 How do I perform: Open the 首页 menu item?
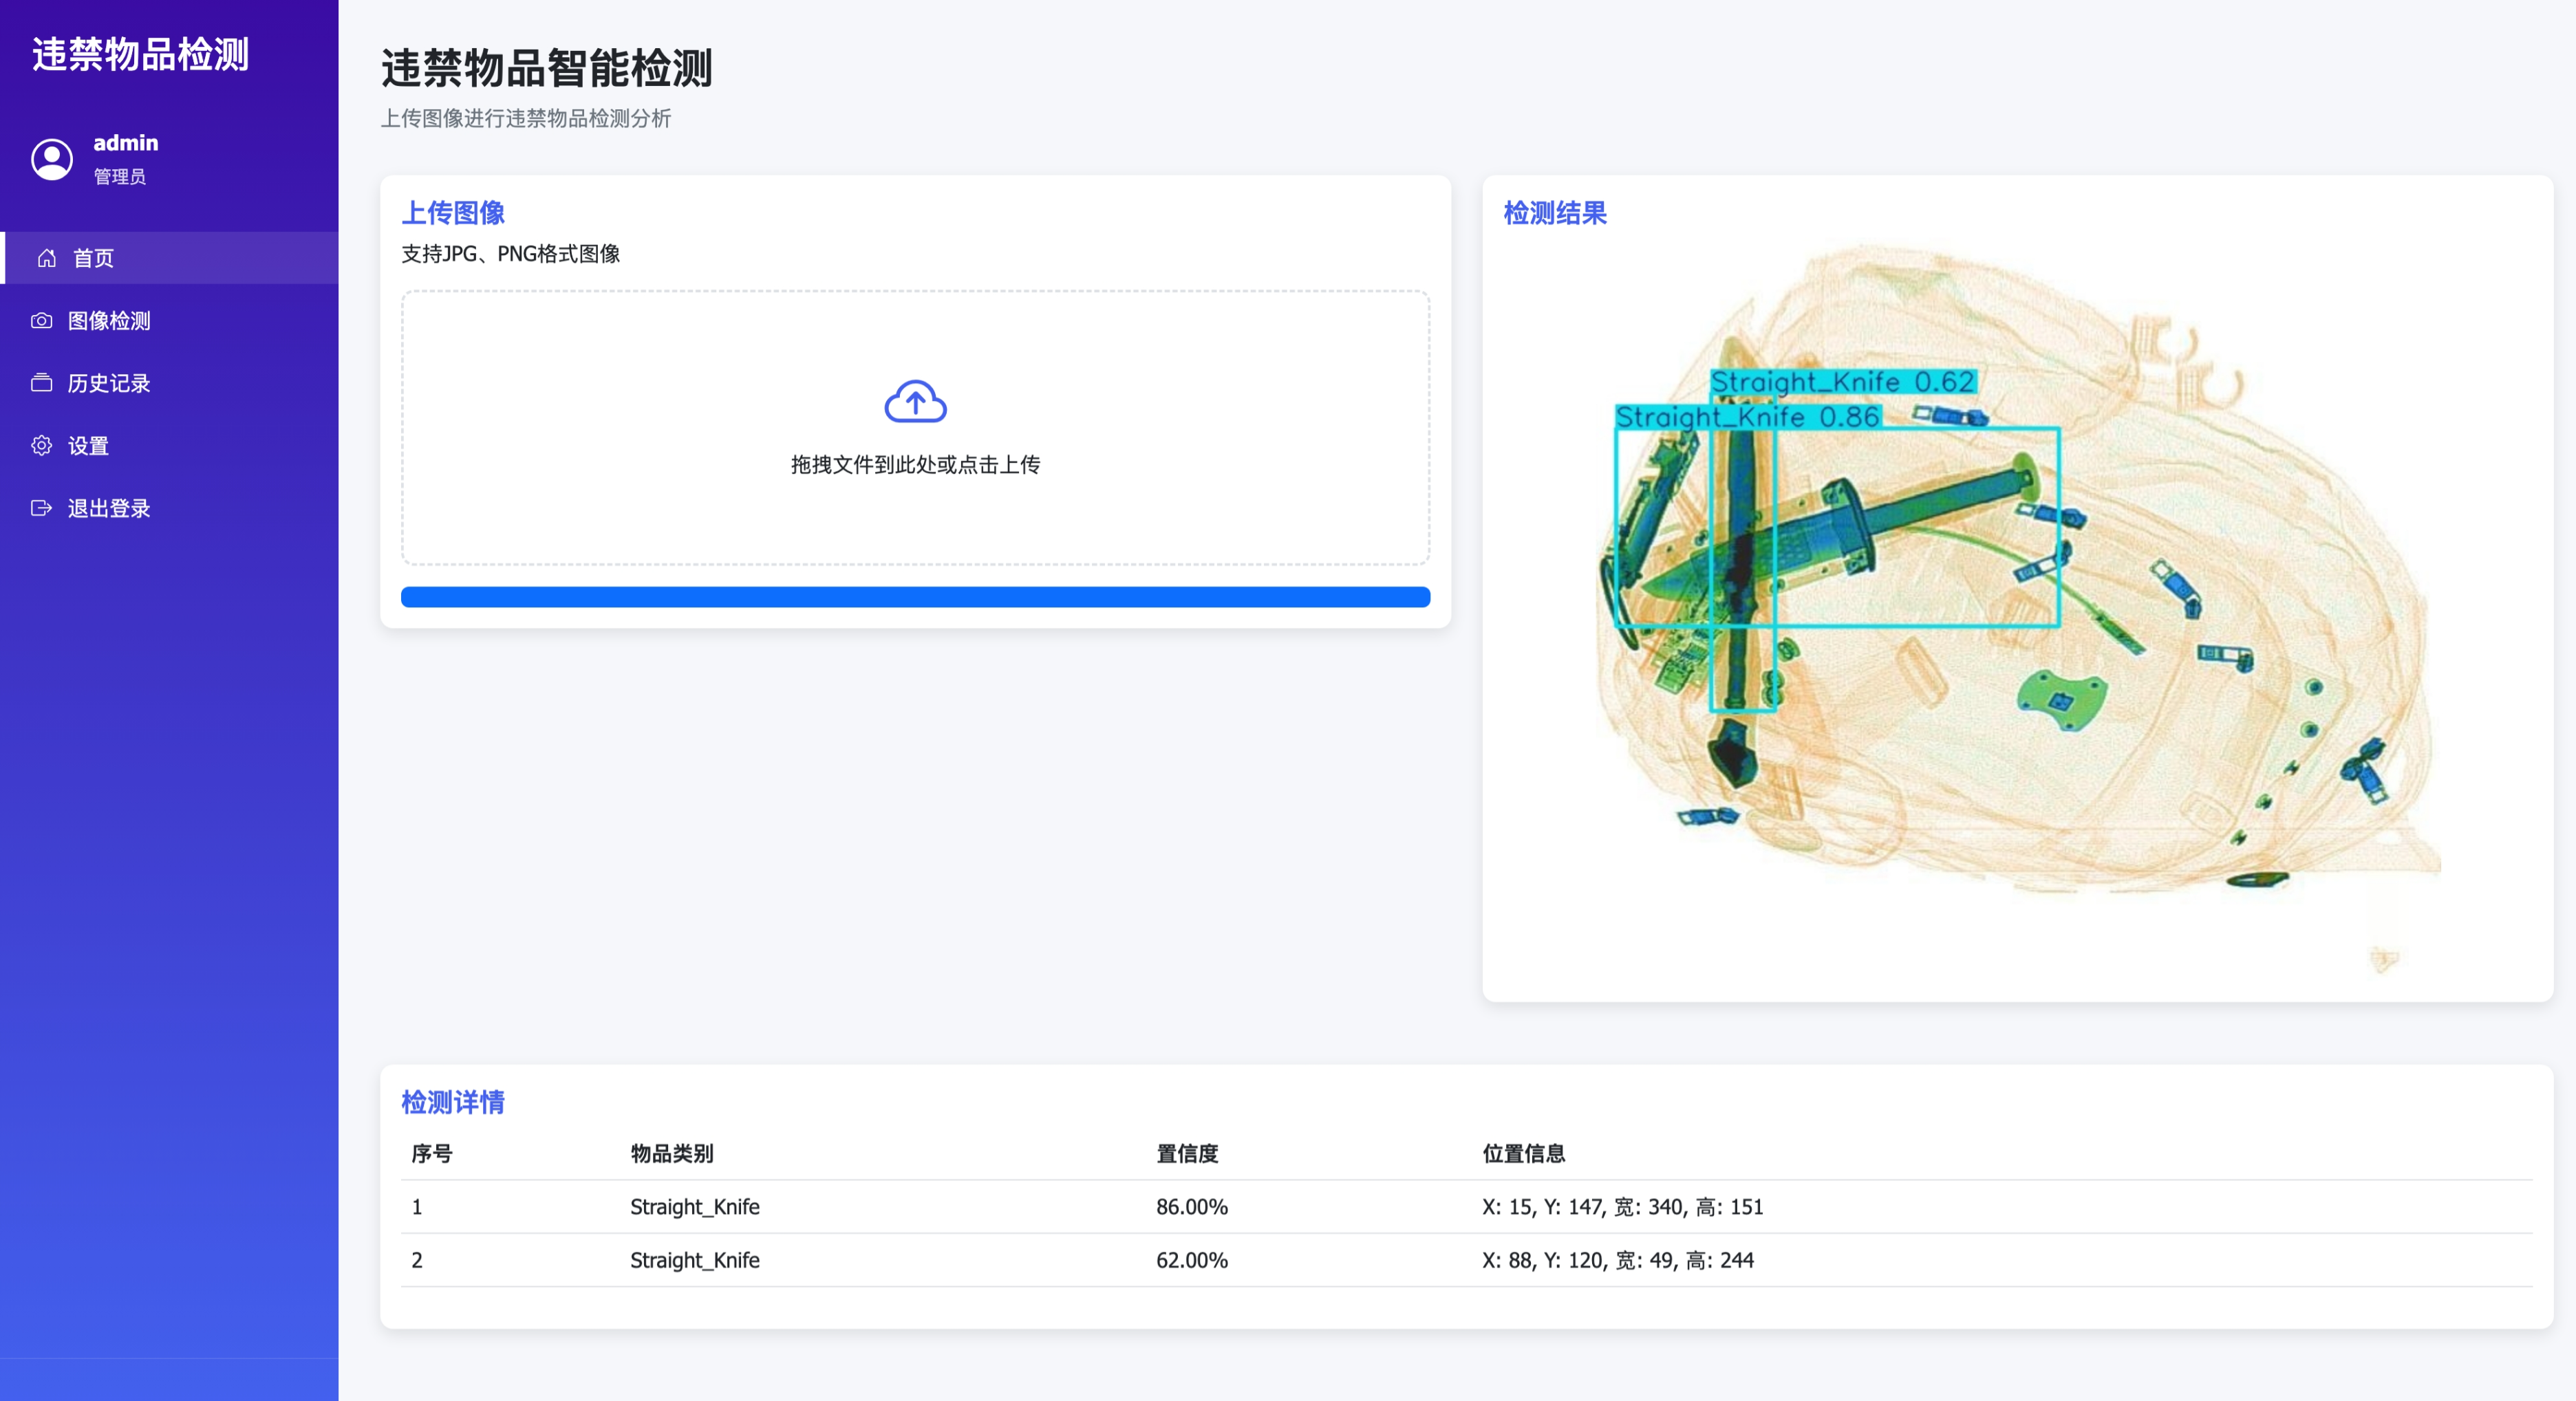(x=93, y=259)
